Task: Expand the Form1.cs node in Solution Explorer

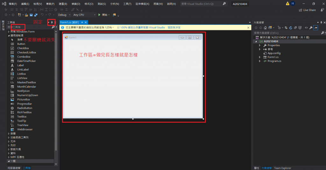Action: click(260, 57)
